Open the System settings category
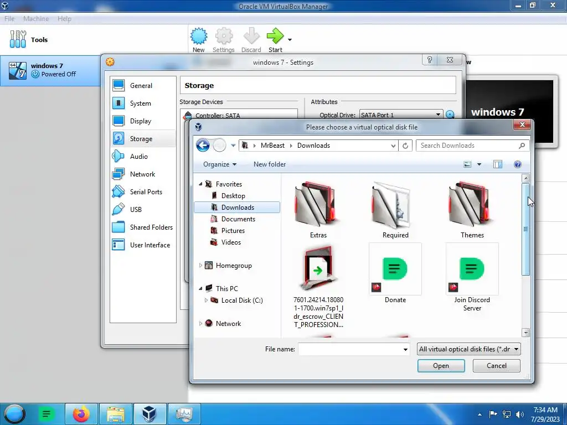 tap(143, 103)
